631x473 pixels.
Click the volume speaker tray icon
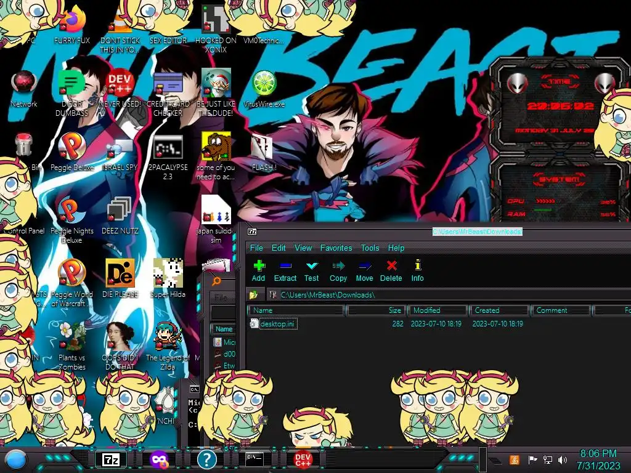tap(562, 459)
